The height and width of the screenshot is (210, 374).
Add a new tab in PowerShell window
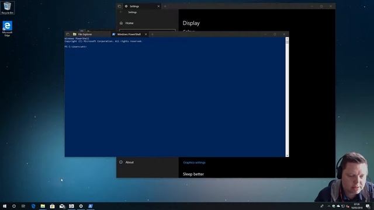click(153, 34)
